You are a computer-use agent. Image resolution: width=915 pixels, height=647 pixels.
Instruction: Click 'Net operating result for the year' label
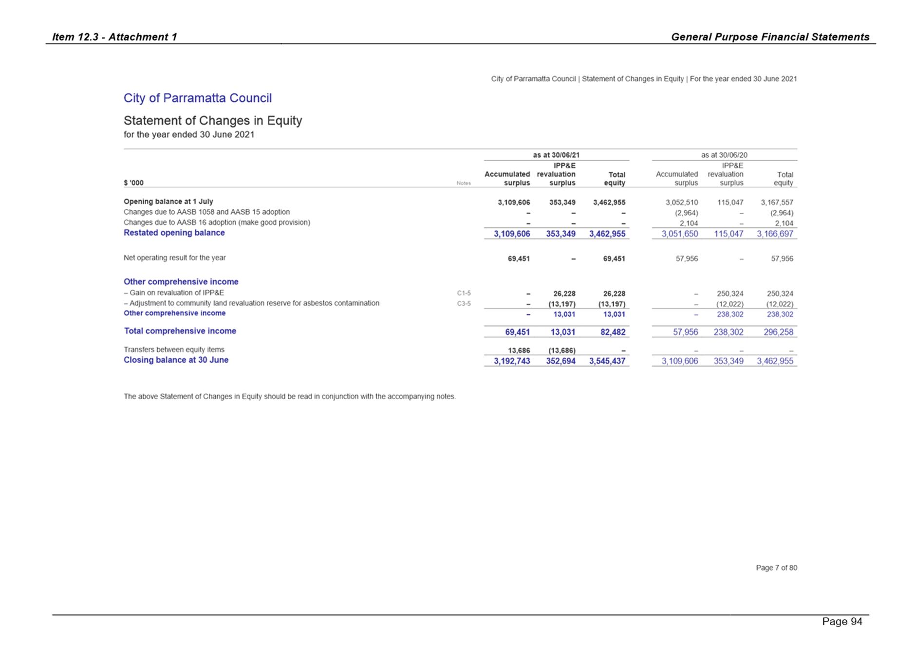[174, 258]
